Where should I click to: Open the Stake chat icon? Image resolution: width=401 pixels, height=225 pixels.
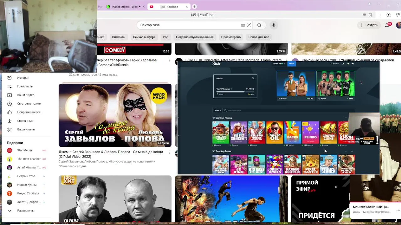[352, 64]
